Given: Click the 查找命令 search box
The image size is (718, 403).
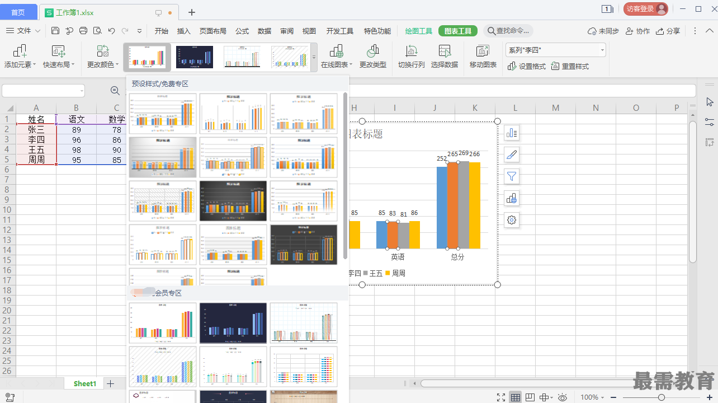Looking at the screenshot, I should [508, 31].
